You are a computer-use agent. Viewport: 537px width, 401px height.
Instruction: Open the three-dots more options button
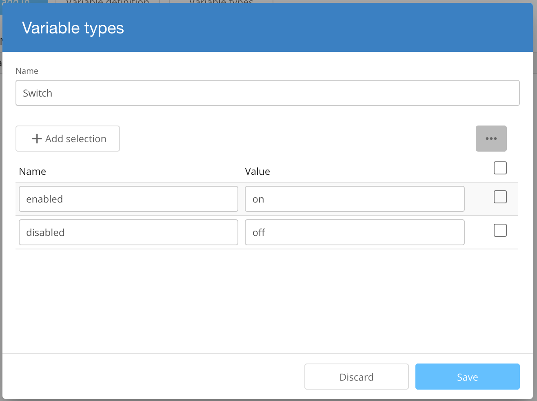click(491, 139)
